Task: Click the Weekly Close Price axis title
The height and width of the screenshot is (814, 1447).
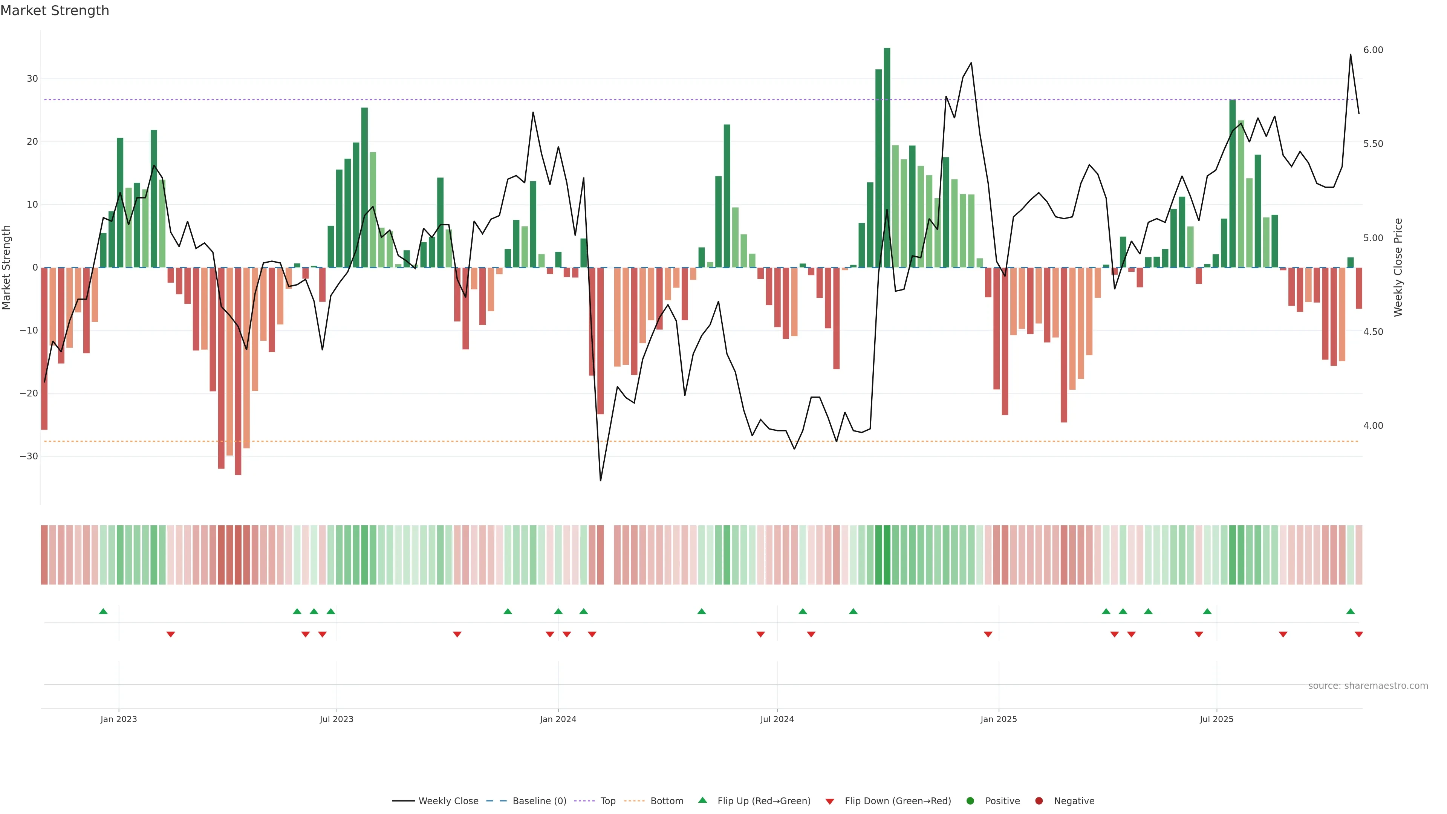Action: pyautogui.click(x=1398, y=268)
